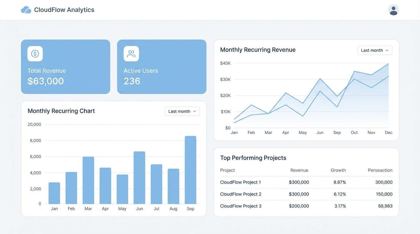
Task: Click the CloudFlow cloud logo icon
Action: [26, 9]
